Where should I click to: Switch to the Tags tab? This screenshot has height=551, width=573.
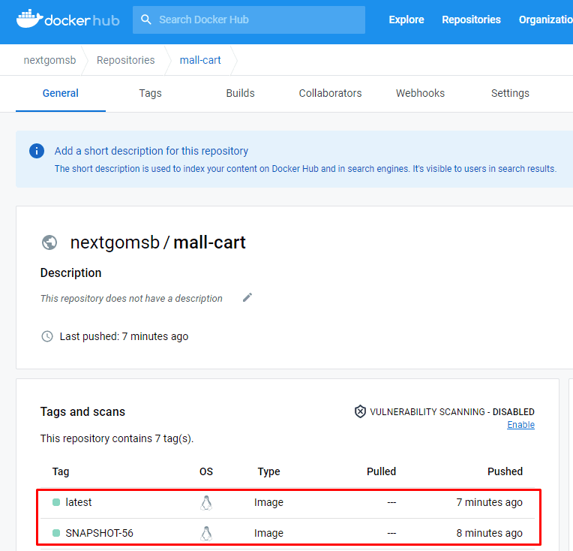pyautogui.click(x=150, y=93)
